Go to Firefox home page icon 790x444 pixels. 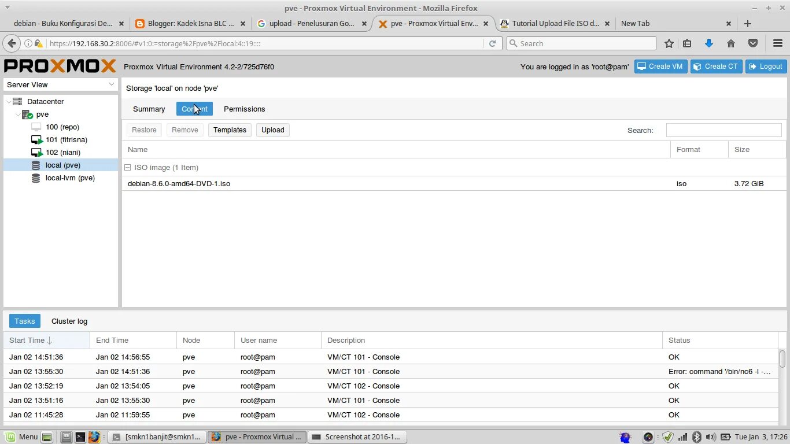pos(731,43)
